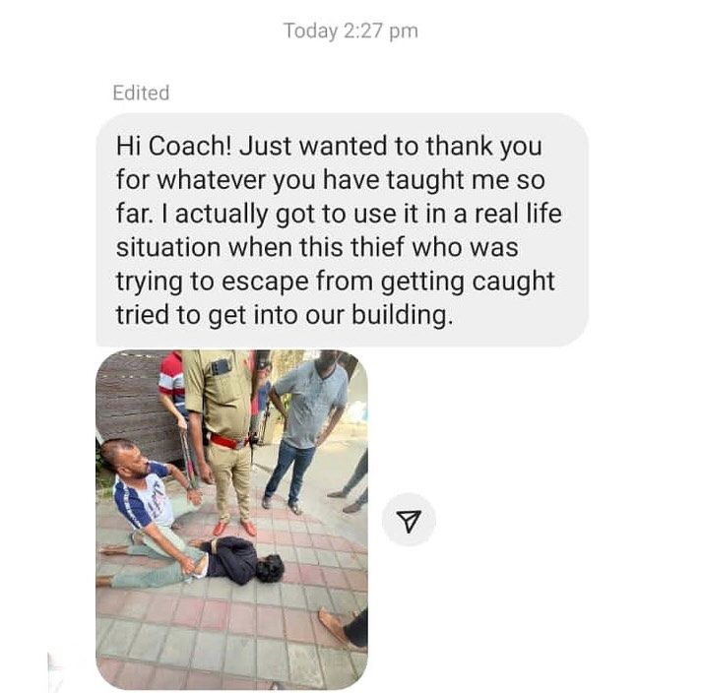
Task: Tap the word 'building.' ending the message
Action: (x=402, y=315)
